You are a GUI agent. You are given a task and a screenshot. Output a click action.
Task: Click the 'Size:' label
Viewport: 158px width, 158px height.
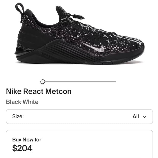point(18,116)
